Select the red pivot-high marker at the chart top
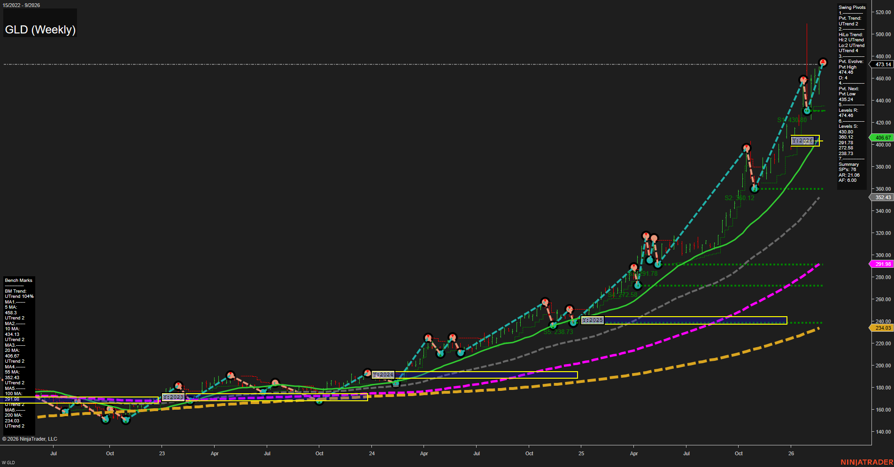This screenshot has width=894, height=467. pyautogui.click(x=823, y=62)
